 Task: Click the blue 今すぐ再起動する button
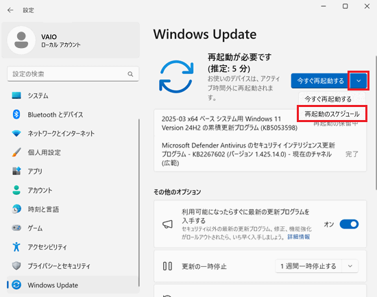click(320, 81)
